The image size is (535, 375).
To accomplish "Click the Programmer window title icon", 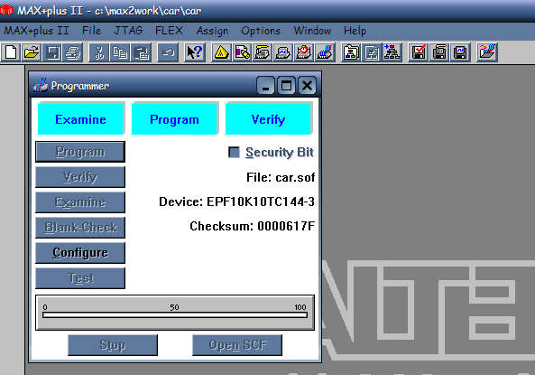I will coord(41,85).
